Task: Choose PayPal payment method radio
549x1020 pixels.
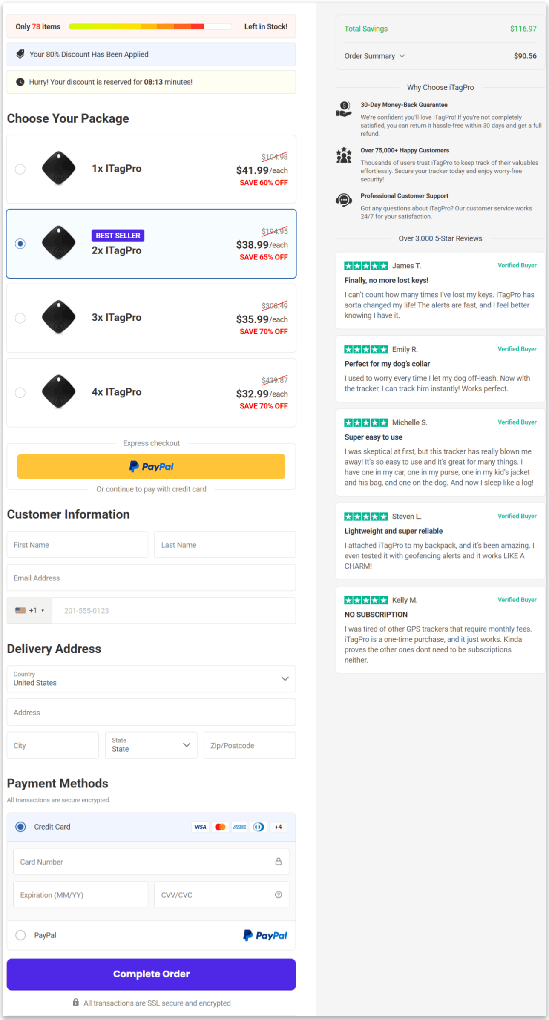Action: [x=20, y=935]
